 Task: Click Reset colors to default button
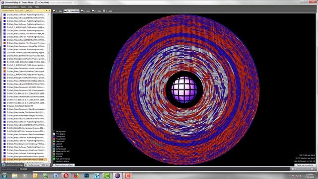(64, 165)
